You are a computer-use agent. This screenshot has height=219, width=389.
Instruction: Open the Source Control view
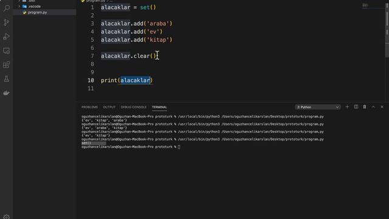coord(7,23)
